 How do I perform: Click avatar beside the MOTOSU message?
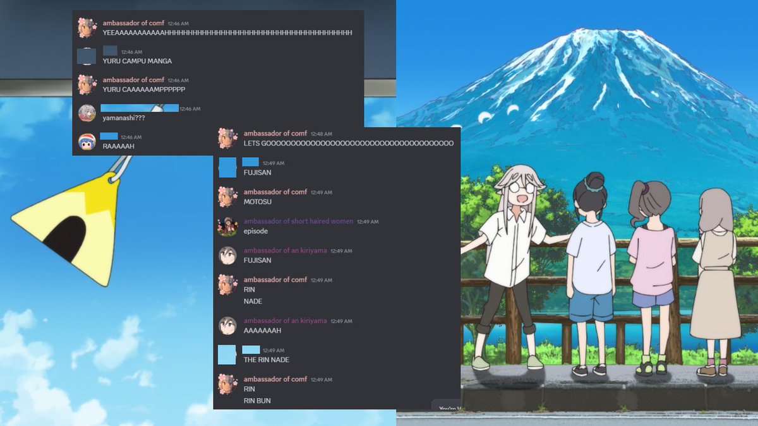pyautogui.click(x=227, y=196)
